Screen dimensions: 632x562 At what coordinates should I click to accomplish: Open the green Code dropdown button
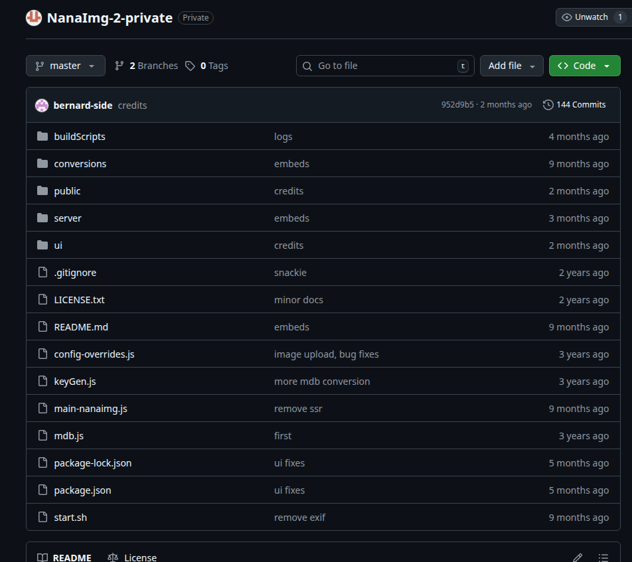[584, 66]
